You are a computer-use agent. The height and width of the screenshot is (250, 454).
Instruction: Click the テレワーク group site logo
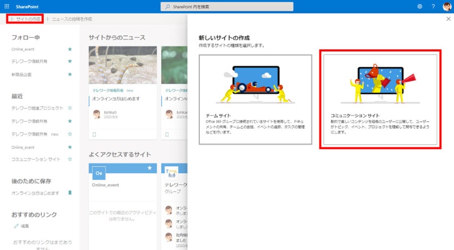(x=171, y=173)
